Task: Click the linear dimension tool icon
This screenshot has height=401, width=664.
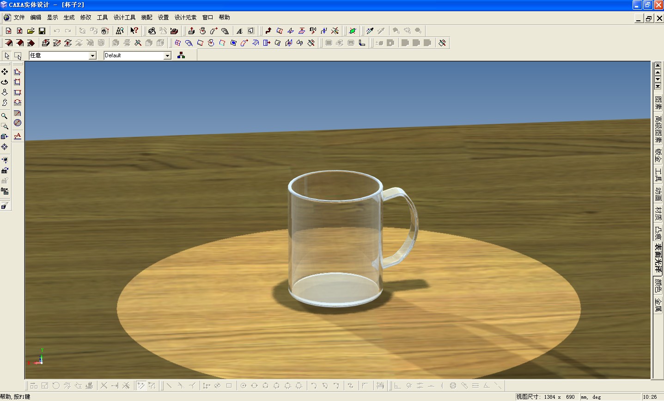Action: [17, 72]
